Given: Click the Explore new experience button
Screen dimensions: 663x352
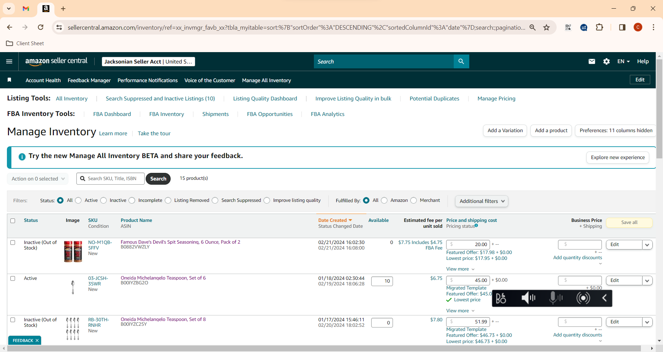Looking at the screenshot, I should click(618, 158).
